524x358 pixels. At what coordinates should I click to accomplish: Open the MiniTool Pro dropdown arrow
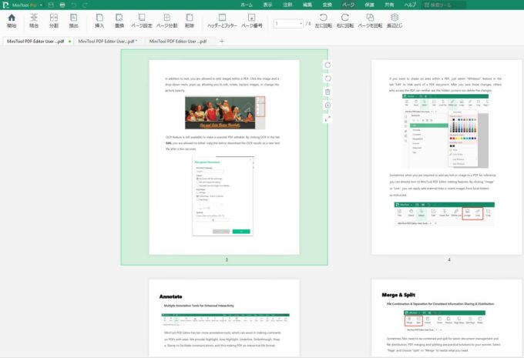(41, 5)
